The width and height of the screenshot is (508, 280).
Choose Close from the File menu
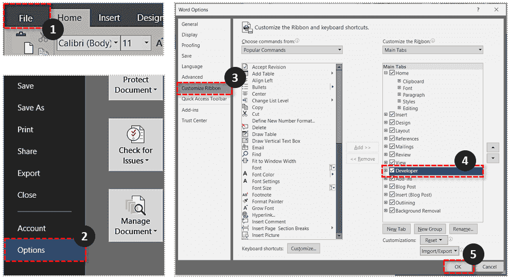27,195
